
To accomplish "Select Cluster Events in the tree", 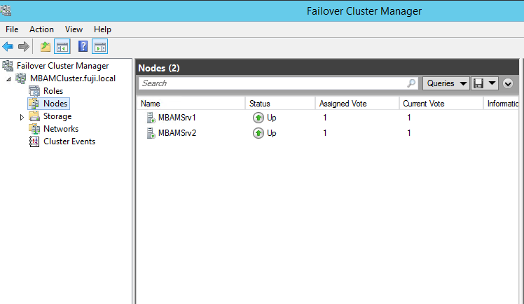I will [69, 141].
